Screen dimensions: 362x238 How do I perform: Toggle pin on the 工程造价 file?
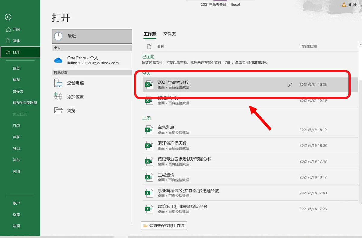(290, 177)
